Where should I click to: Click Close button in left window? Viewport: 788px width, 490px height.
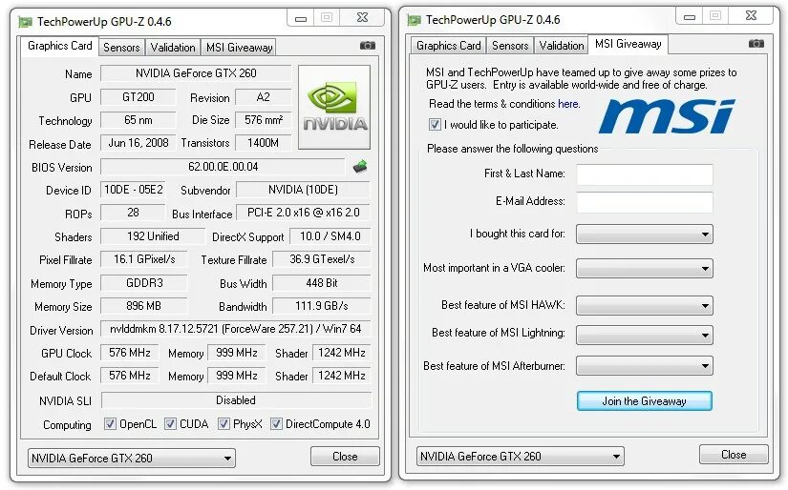click(x=345, y=457)
